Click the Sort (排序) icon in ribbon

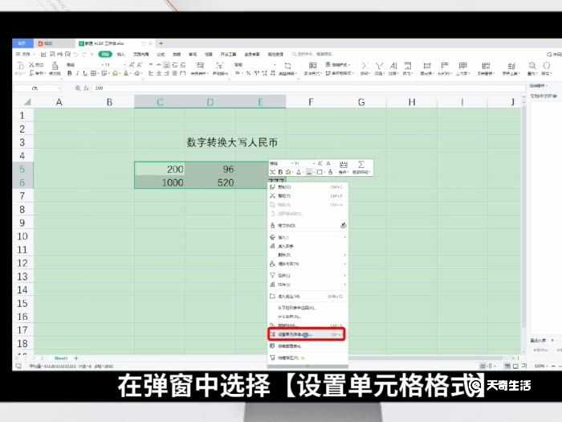[393, 65]
